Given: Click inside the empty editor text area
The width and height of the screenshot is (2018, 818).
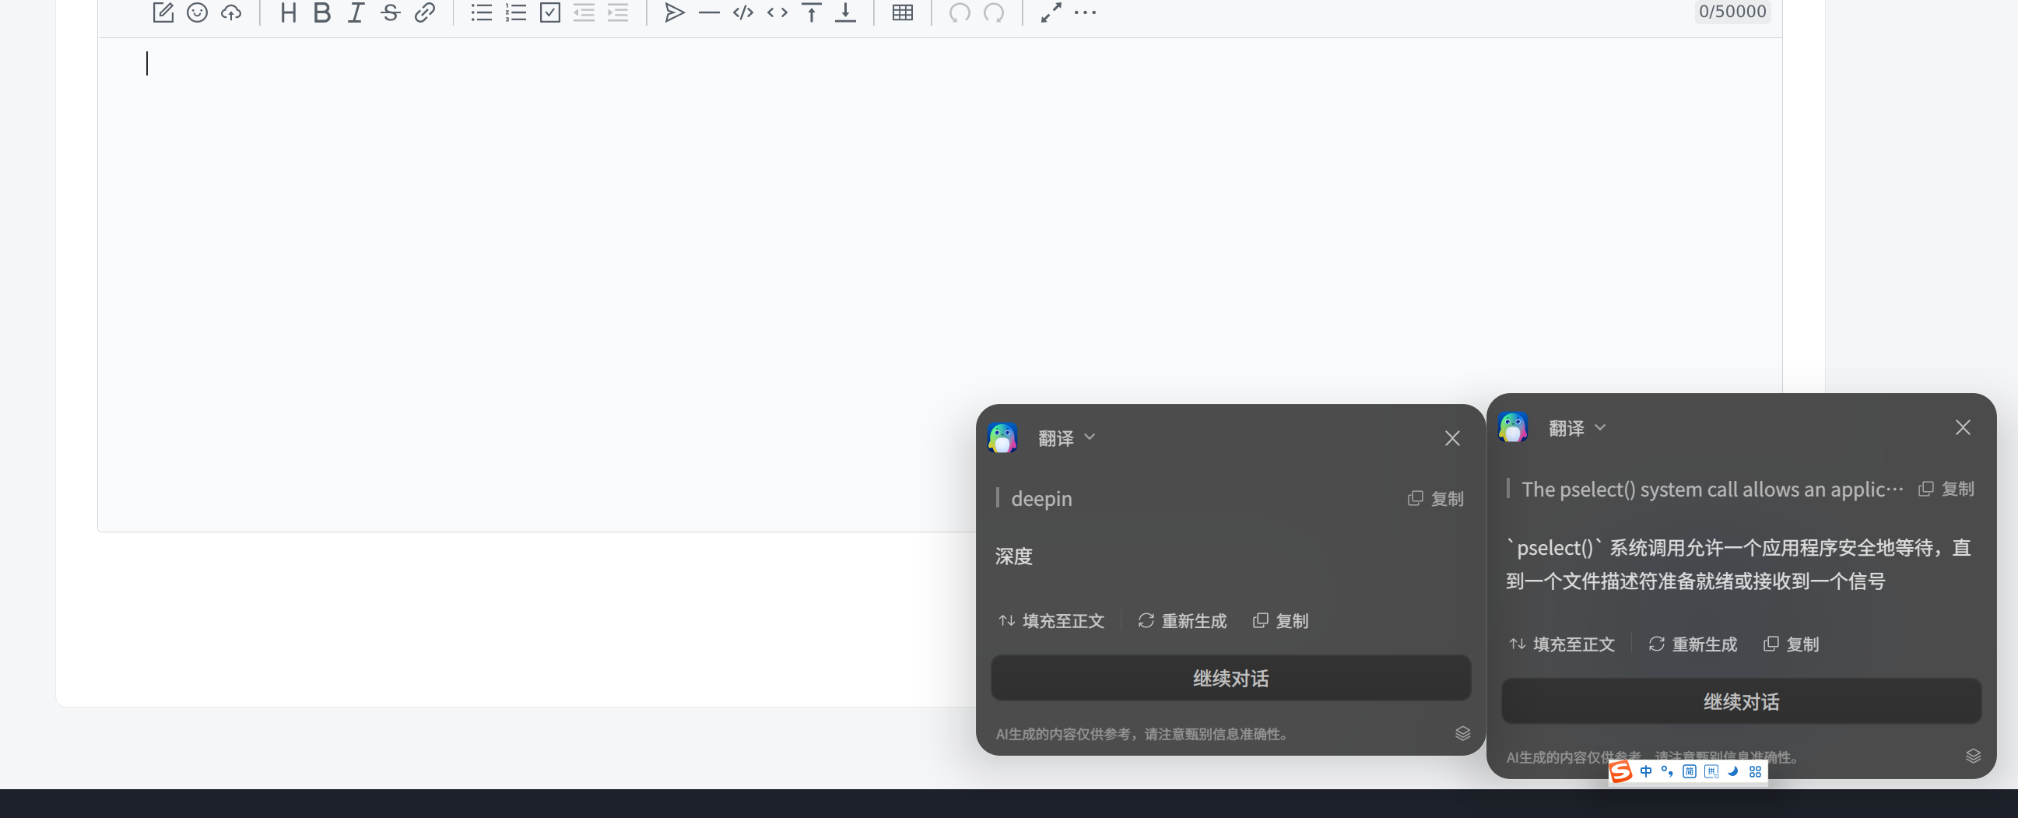Looking at the screenshot, I should pyautogui.click(x=939, y=283).
